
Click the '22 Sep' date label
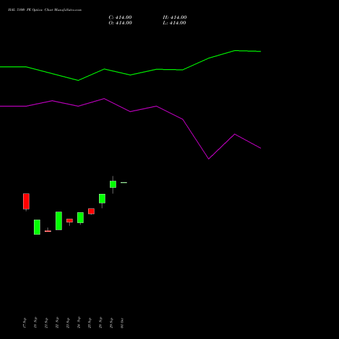click(57, 323)
